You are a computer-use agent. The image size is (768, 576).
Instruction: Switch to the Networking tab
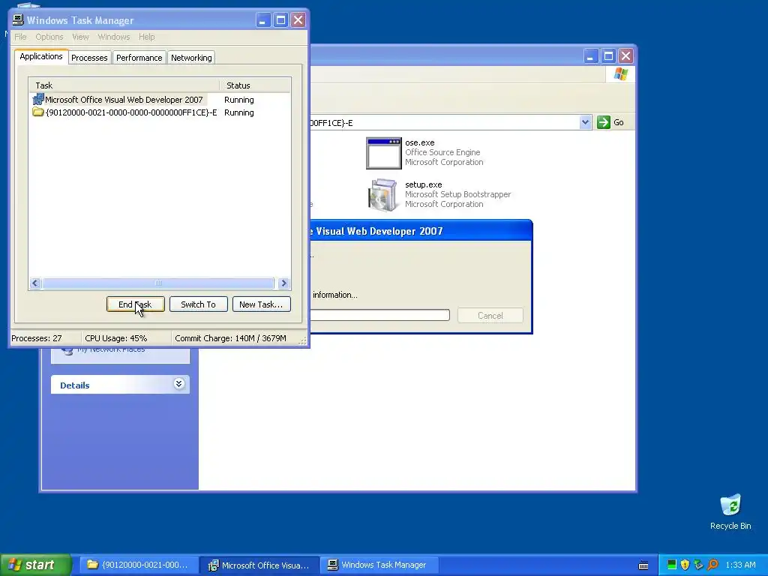coord(191,58)
